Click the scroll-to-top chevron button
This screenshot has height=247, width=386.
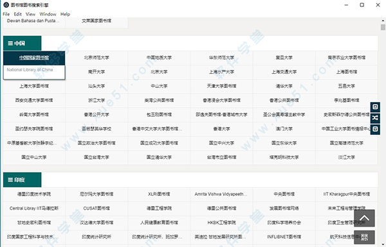(x=364, y=218)
